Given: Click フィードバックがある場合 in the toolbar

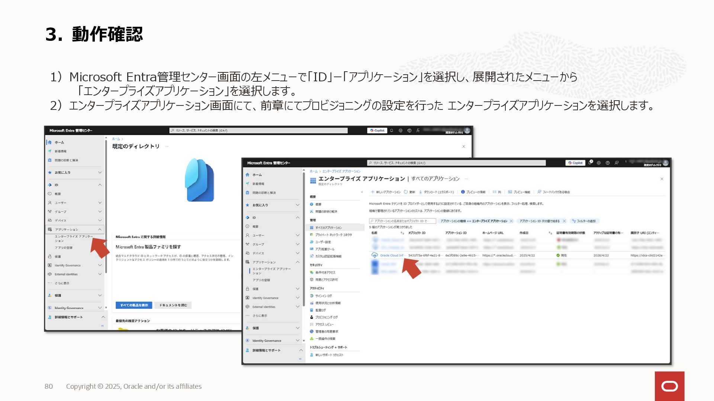Looking at the screenshot, I should coord(553,192).
